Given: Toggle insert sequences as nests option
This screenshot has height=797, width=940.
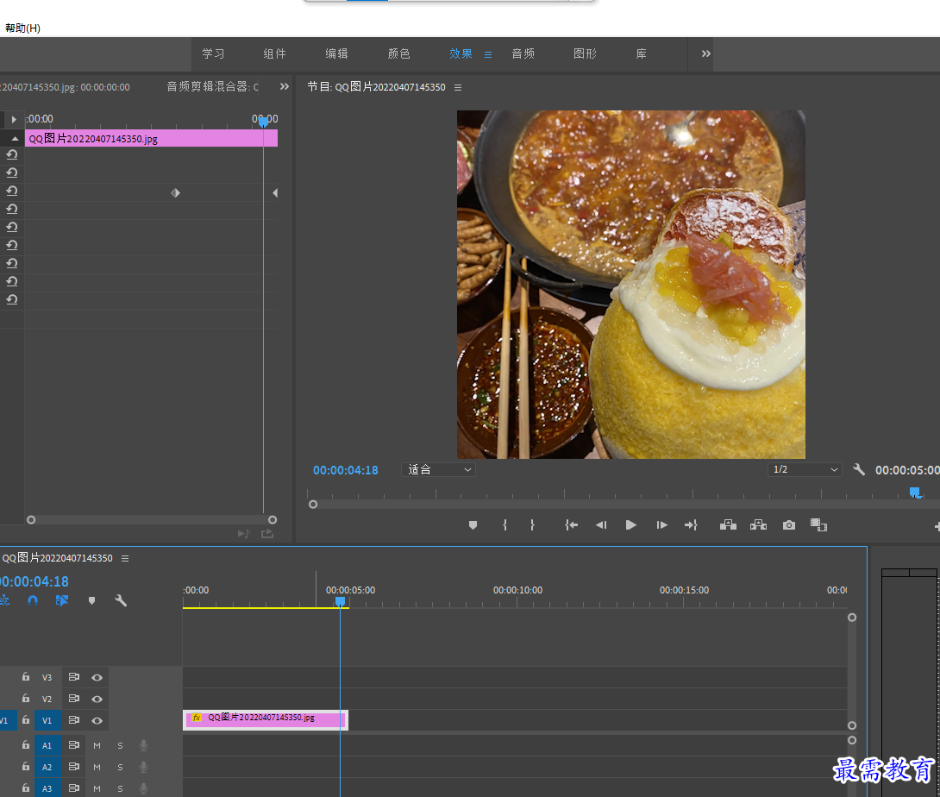Looking at the screenshot, I should [5, 600].
